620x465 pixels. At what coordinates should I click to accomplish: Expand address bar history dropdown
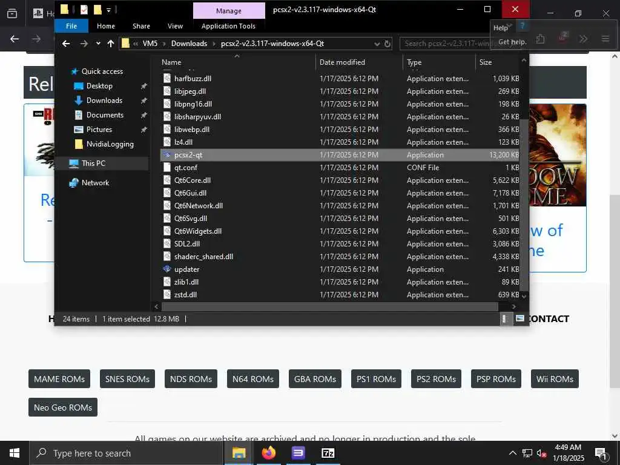click(x=377, y=44)
